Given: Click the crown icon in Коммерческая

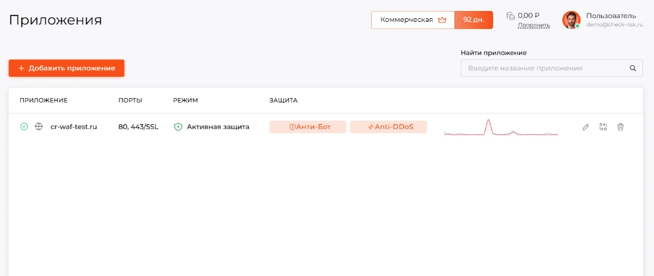Looking at the screenshot, I should (x=442, y=19).
